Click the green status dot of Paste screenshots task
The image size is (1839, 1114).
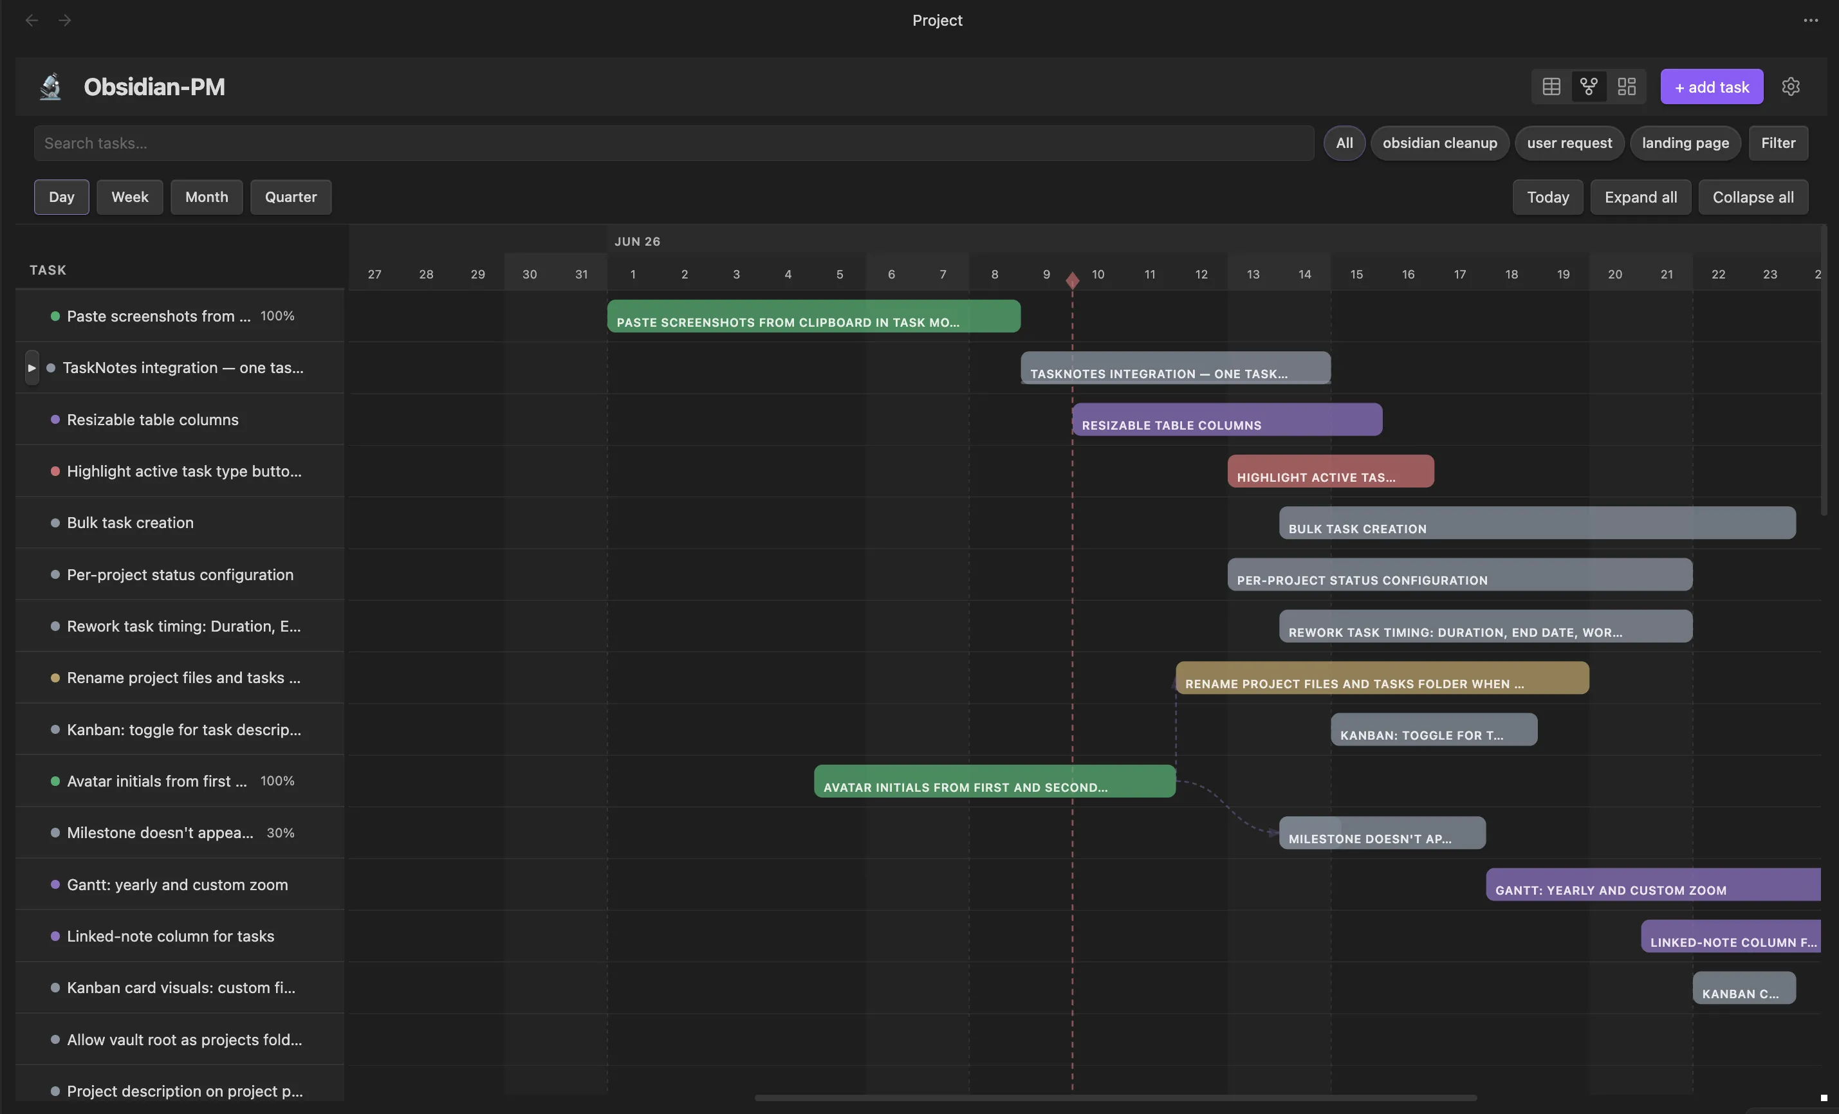[55, 316]
